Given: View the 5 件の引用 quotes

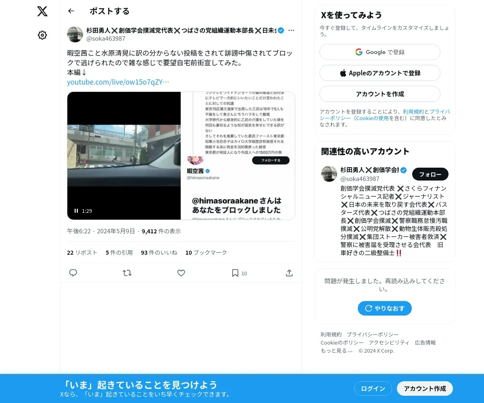Looking at the screenshot, I should [x=119, y=253].
